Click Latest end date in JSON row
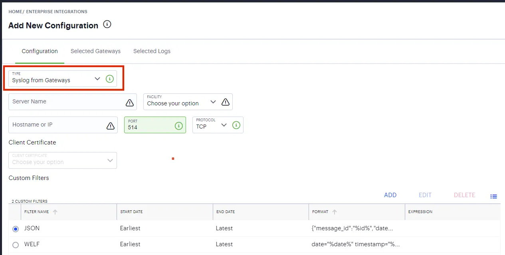Viewport: 505px width, 255px height. click(x=224, y=228)
